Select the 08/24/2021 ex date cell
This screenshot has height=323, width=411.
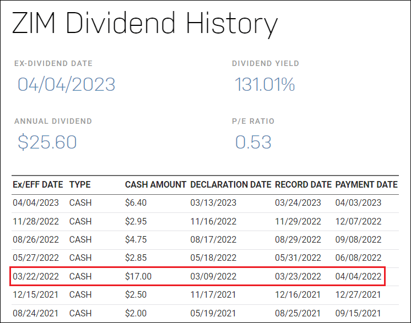pos(35,313)
